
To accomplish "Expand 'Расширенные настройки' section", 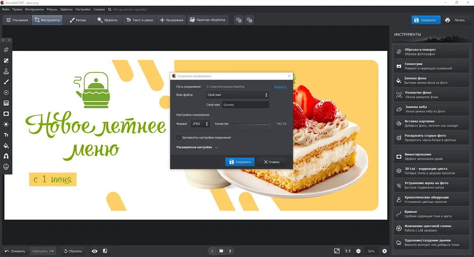I will point(197,147).
